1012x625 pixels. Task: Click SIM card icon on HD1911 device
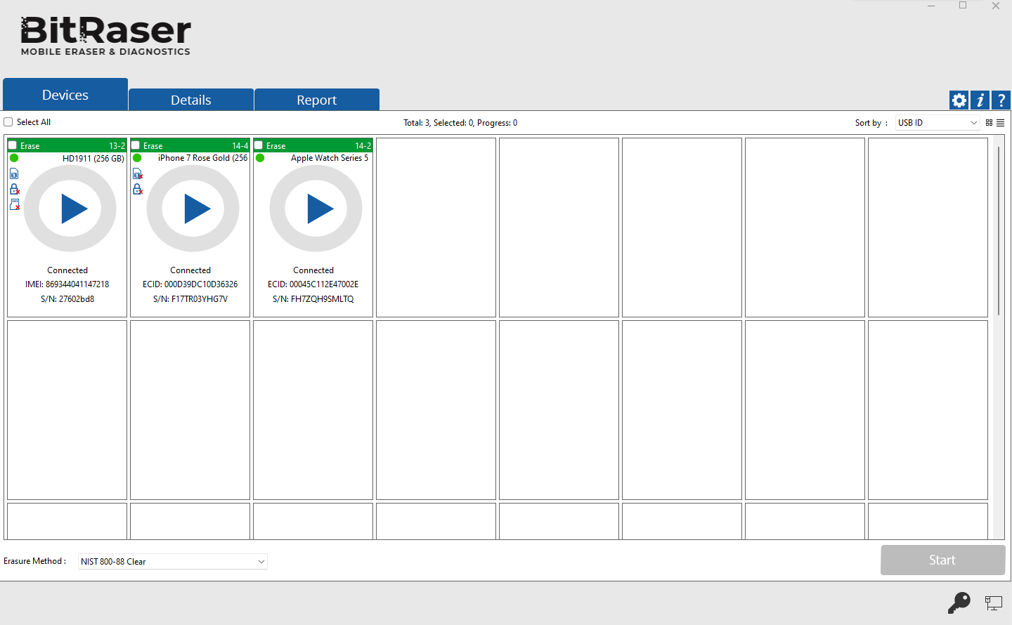[14, 173]
